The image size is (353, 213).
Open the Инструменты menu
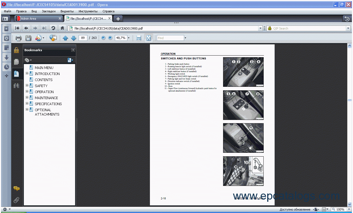[88, 11]
